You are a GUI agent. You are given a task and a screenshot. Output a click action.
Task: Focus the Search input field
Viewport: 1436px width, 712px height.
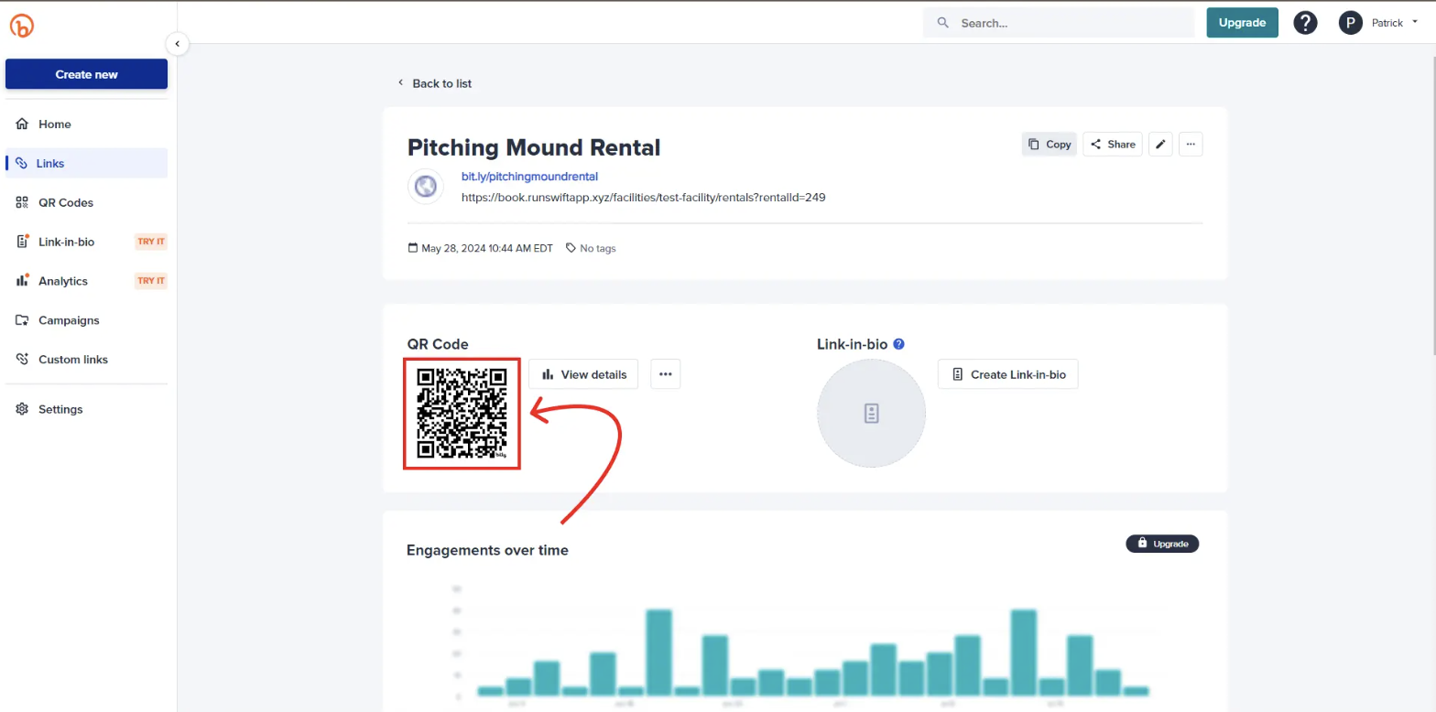1059,23
